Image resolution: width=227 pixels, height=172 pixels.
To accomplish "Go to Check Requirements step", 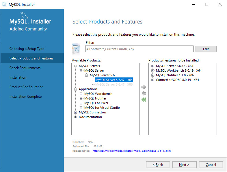I will click(x=25, y=68).
